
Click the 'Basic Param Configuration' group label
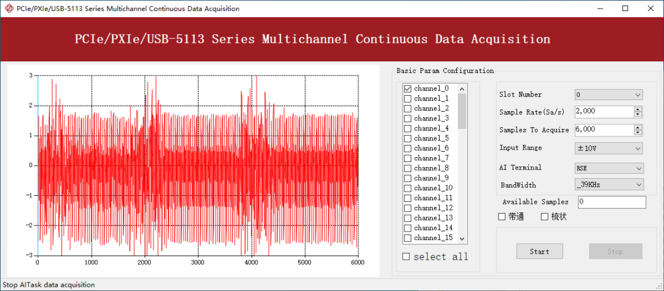445,71
